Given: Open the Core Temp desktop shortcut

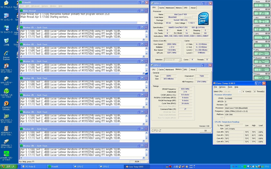Looking at the screenshot, I should (x=6, y=66).
